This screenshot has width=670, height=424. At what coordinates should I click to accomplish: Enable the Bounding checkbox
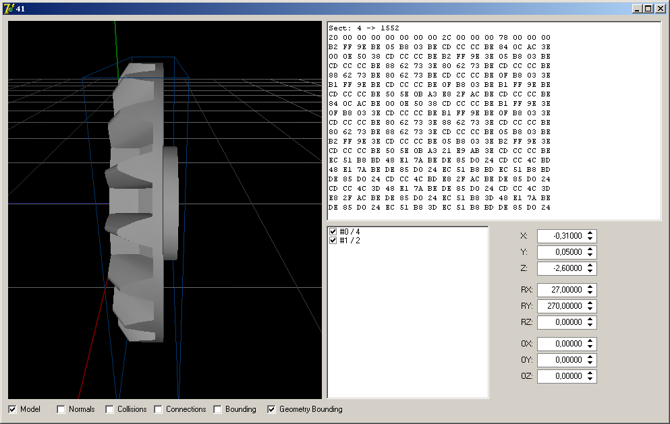tap(218, 409)
